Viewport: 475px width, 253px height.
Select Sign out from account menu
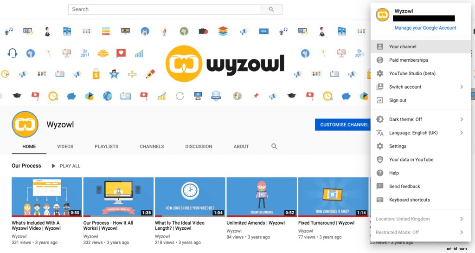[x=420, y=100]
